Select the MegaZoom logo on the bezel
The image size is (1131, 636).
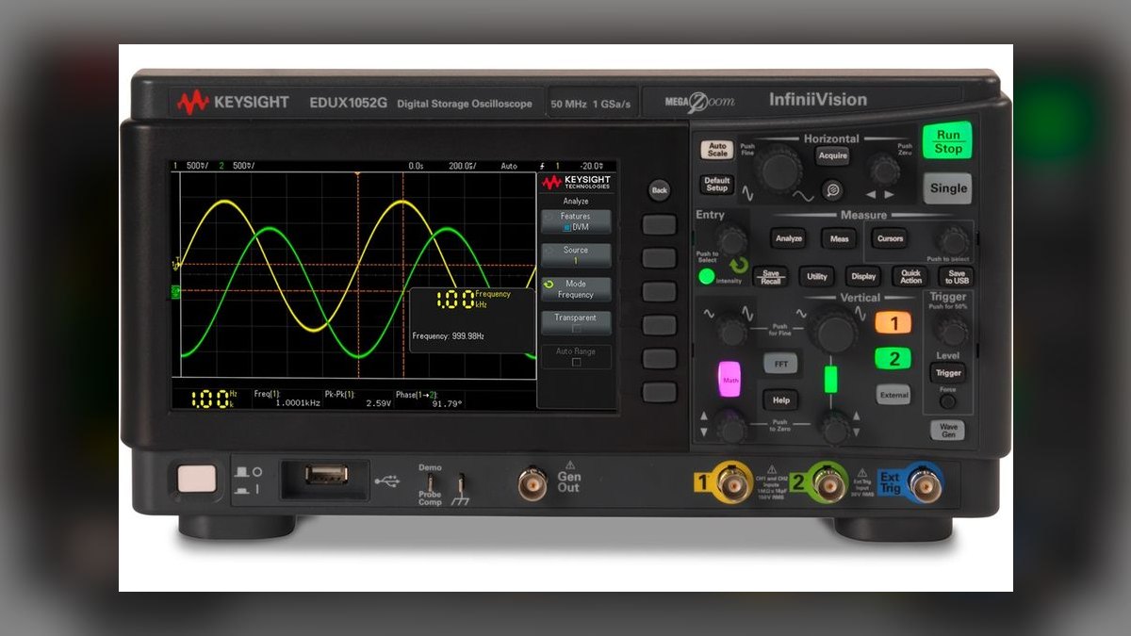(699, 101)
